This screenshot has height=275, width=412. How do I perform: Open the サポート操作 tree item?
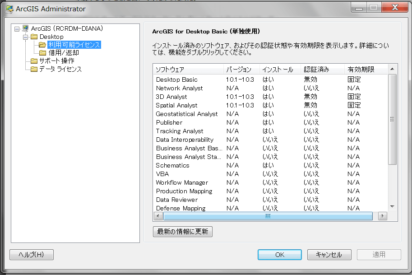pyautogui.click(x=57, y=61)
